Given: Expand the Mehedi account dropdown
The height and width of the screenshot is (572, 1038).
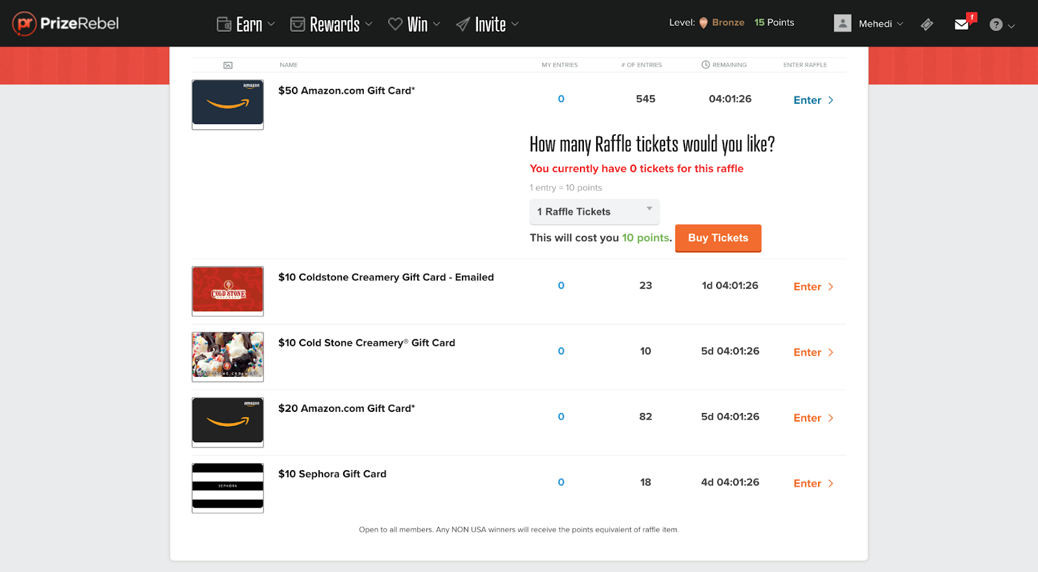Looking at the screenshot, I should pyautogui.click(x=880, y=24).
